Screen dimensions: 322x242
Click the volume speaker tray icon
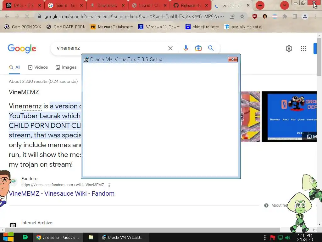click(x=287, y=238)
